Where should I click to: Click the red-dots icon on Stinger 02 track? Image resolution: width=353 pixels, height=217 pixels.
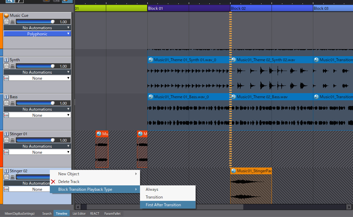(6, 189)
